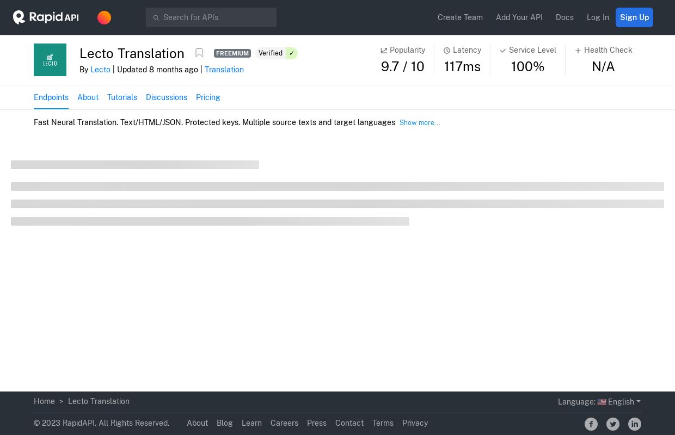
Task: Click the 117ms latency value
Action: (x=462, y=66)
